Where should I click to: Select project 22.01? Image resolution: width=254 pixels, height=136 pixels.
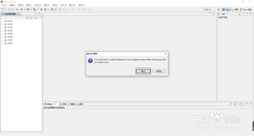point(8,43)
